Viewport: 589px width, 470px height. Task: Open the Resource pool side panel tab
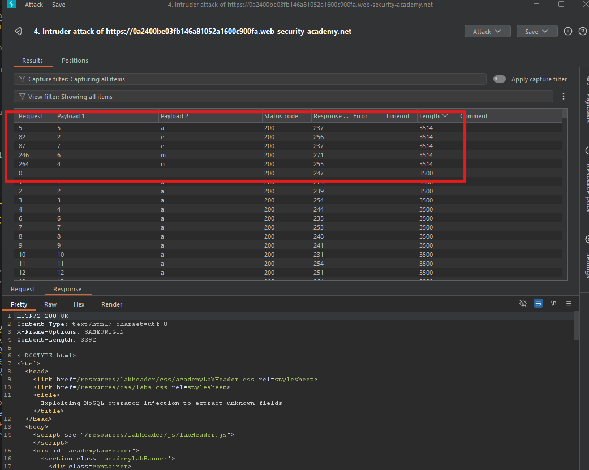click(587, 180)
